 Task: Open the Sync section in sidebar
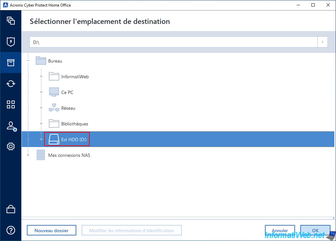click(11, 83)
